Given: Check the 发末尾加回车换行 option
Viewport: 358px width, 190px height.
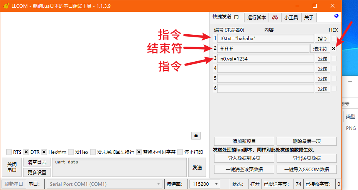Looking at the screenshot, I should (x=93, y=152).
